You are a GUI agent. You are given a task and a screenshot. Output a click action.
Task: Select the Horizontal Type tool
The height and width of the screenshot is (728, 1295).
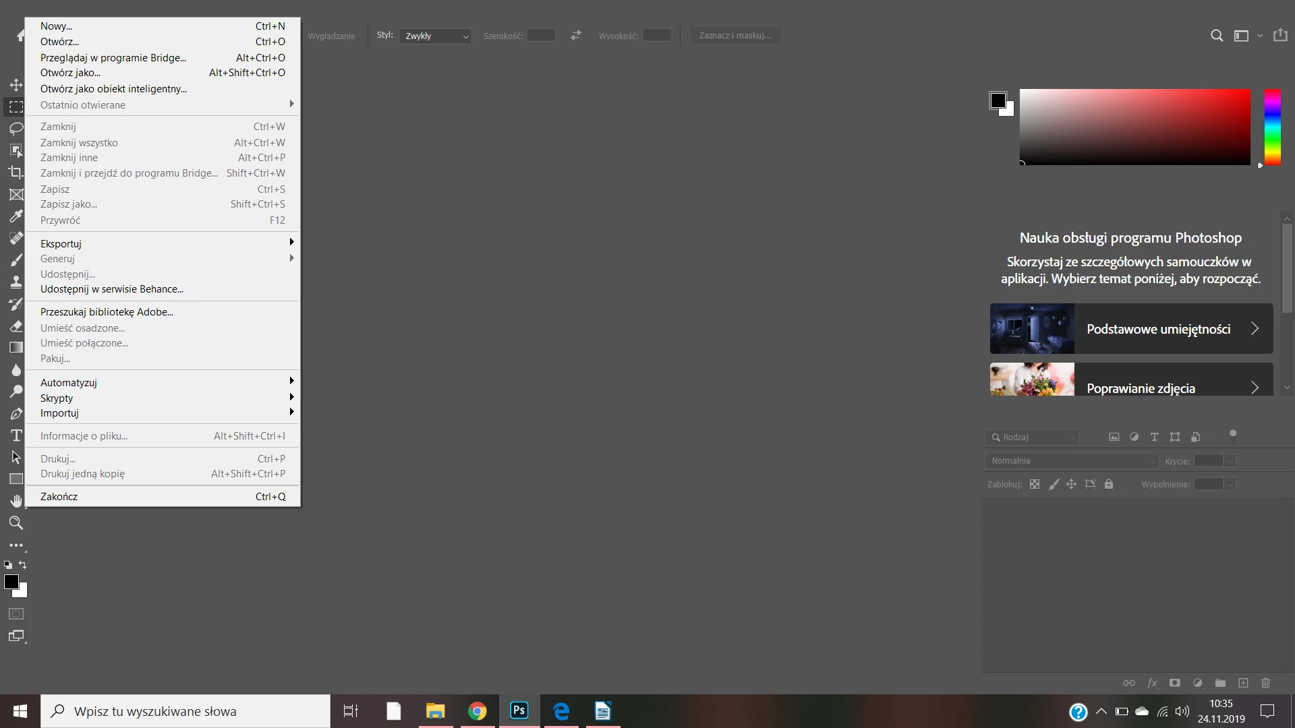coord(16,435)
